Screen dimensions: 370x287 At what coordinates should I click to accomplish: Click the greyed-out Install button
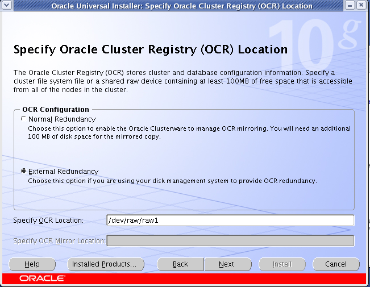(282, 264)
